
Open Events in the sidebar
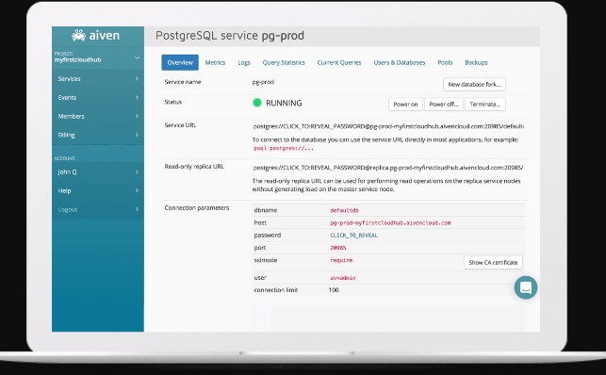click(x=98, y=97)
